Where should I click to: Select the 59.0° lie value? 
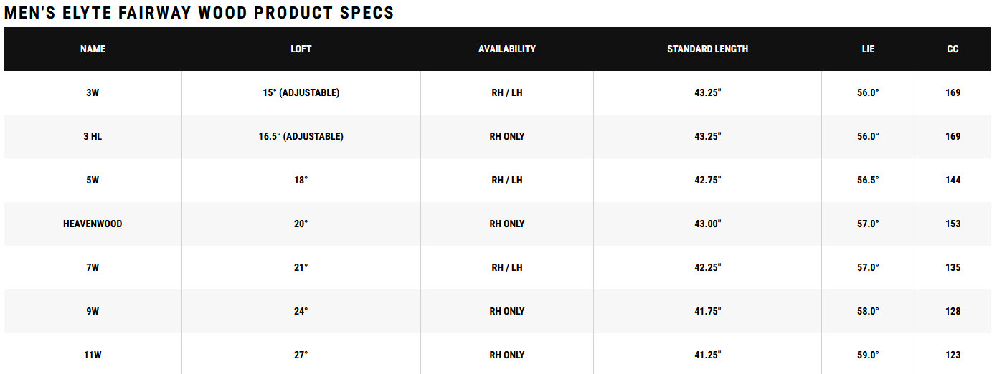(x=869, y=355)
